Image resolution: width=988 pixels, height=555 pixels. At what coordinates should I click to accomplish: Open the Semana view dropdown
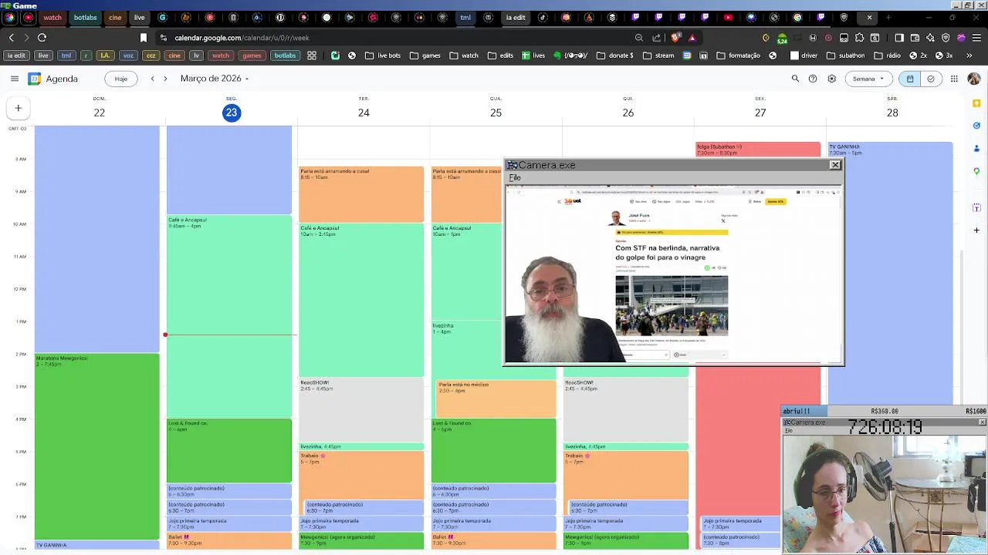point(868,79)
